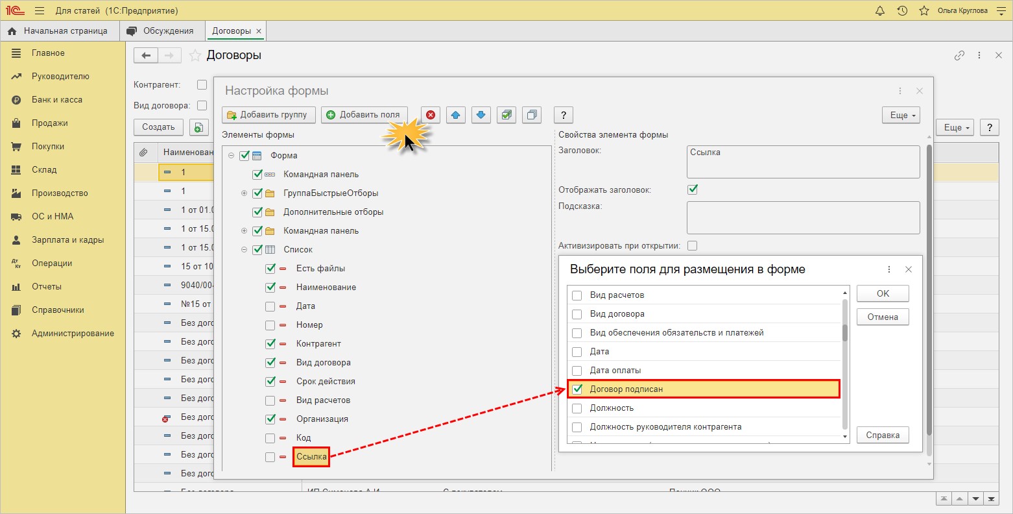Image resolution: width=1013 pixels, height=514 pixels.
Task: Switch to the Обсуждения tab
Action: point(162,31)
